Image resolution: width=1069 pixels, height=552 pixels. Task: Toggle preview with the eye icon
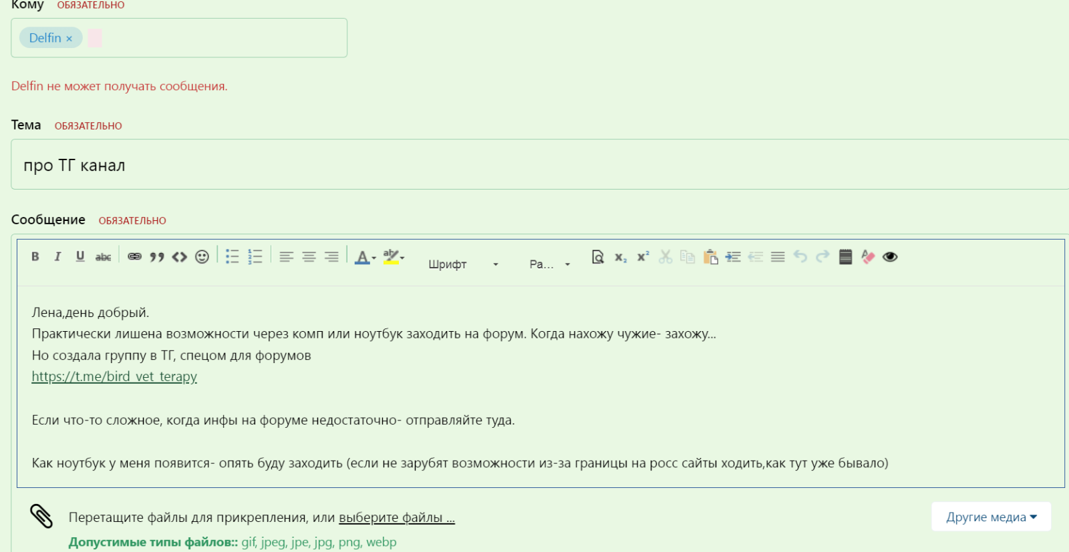pyautogui.click(x=890, y=256)
